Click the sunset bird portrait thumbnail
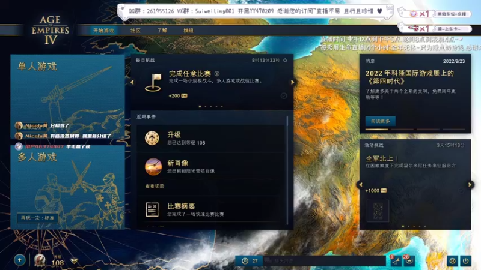Viewport: 481px width, 270px height. [153, 167]
